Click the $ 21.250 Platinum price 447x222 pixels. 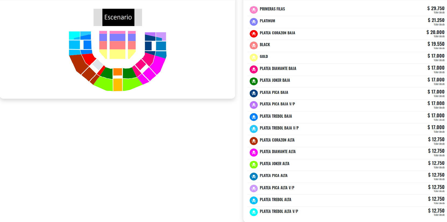point(436,20)
